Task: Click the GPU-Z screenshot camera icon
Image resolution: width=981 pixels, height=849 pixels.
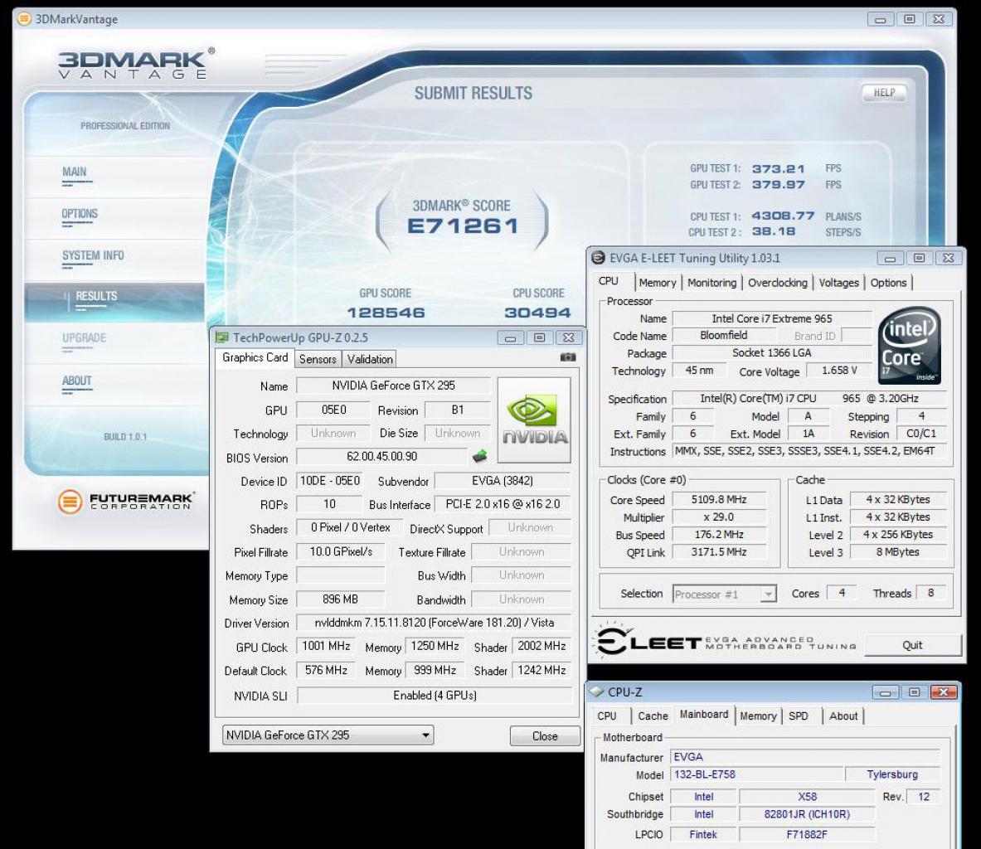Action: pos(567,357)
